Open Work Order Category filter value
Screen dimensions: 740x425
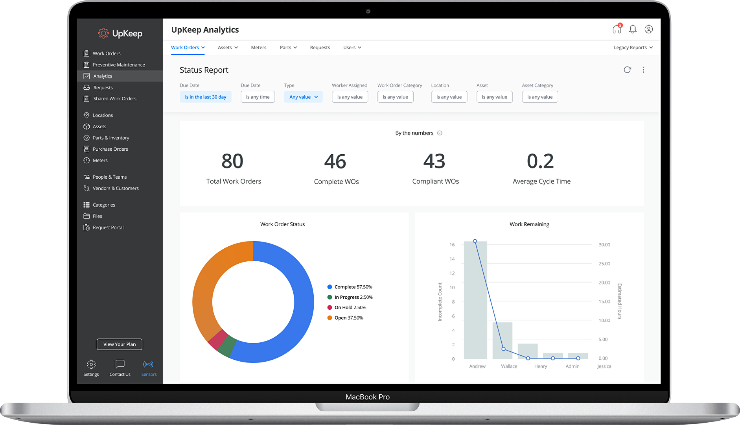pos(396,97)
